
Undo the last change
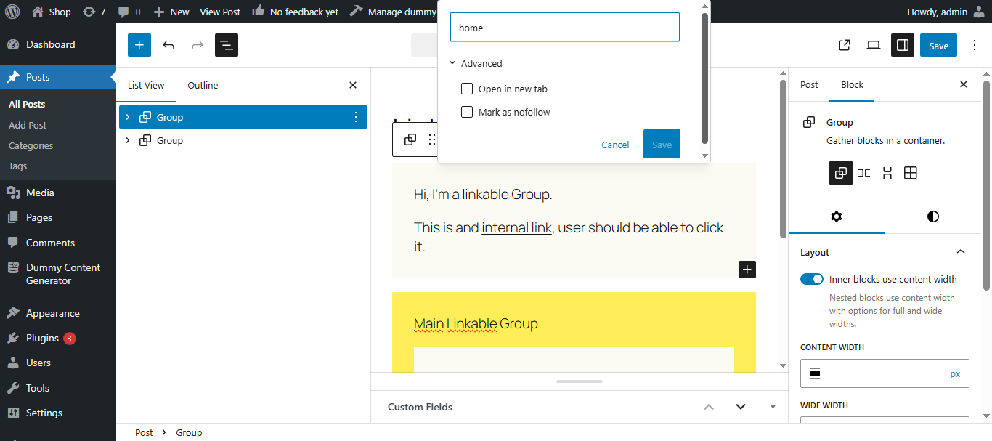pos(168,45)
